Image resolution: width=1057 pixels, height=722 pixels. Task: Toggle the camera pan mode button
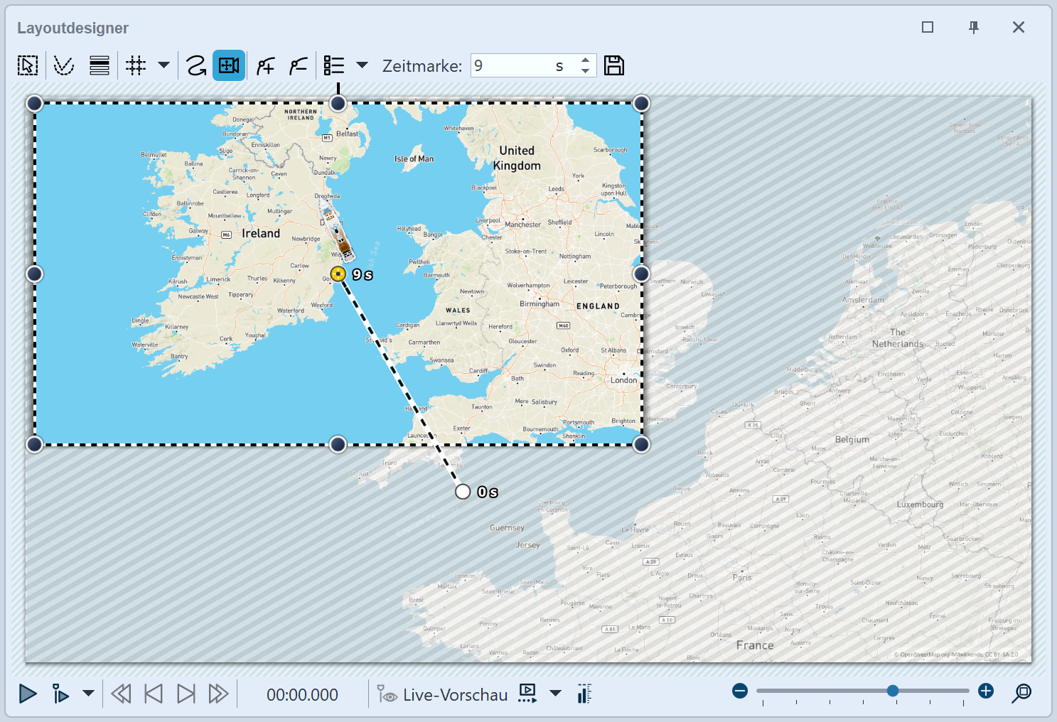point(229,65)
